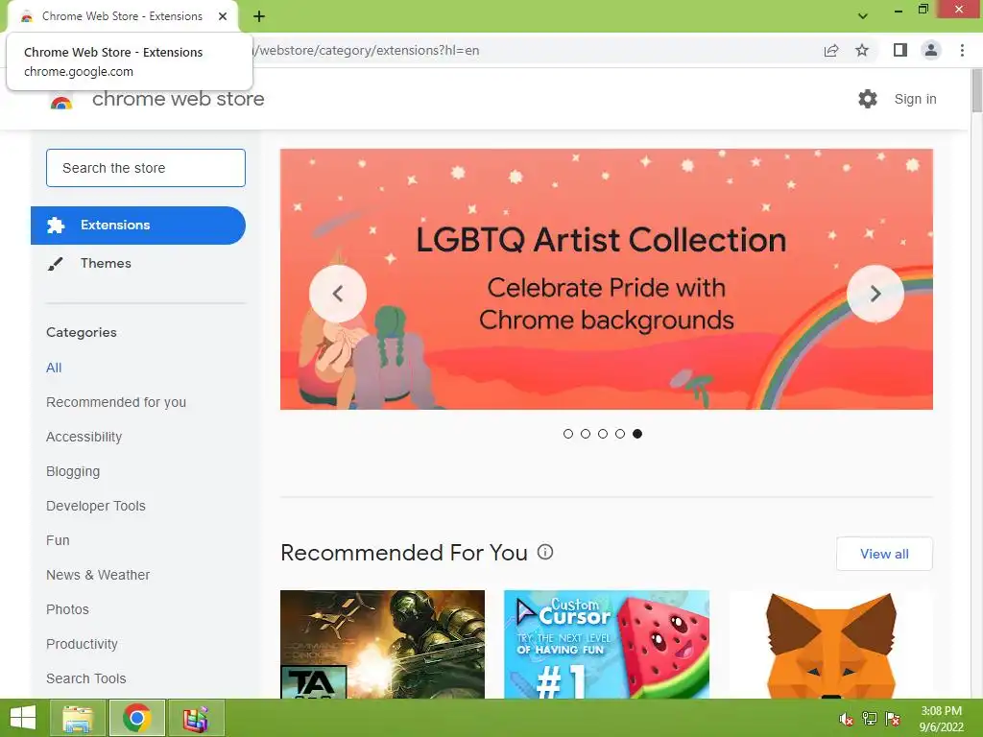Open the MetaMask fox extension card
The width and height of the screenshot is (983, 737).
(x=830, y=644)
